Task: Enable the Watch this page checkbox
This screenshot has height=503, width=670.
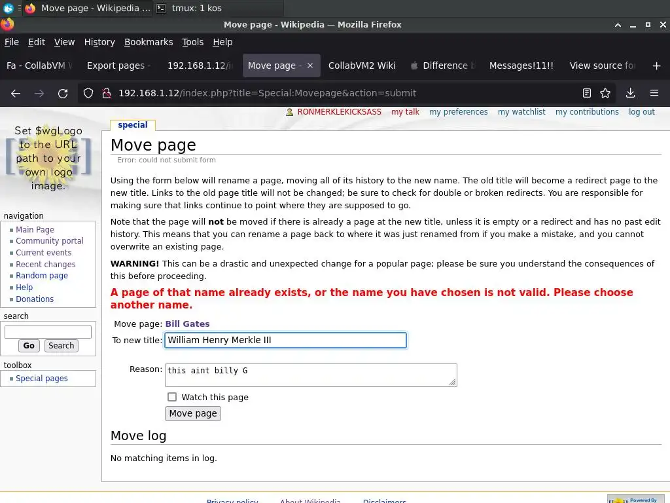Action: coord(172,397)
